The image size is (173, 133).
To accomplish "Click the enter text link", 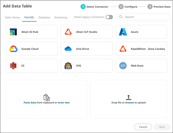I will 64,103.
